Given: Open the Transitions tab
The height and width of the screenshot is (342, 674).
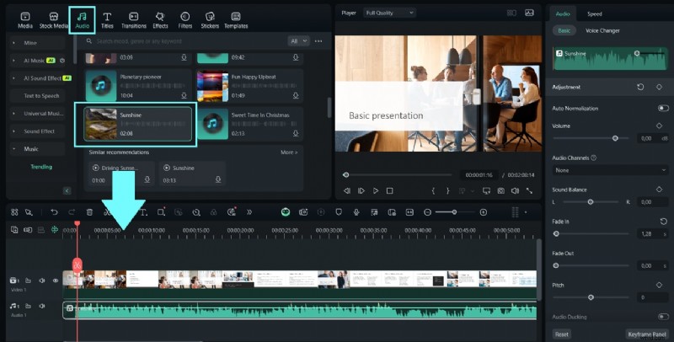Looking at the screenshot, I should click(x=134, y=20).
